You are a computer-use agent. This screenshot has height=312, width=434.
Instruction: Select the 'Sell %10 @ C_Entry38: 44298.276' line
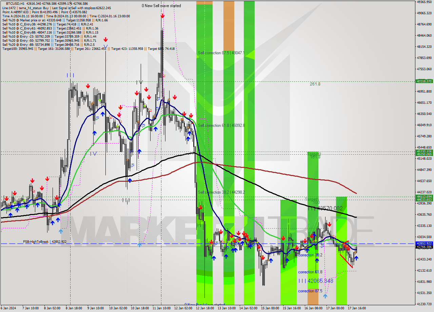click(x=47, y=24)
